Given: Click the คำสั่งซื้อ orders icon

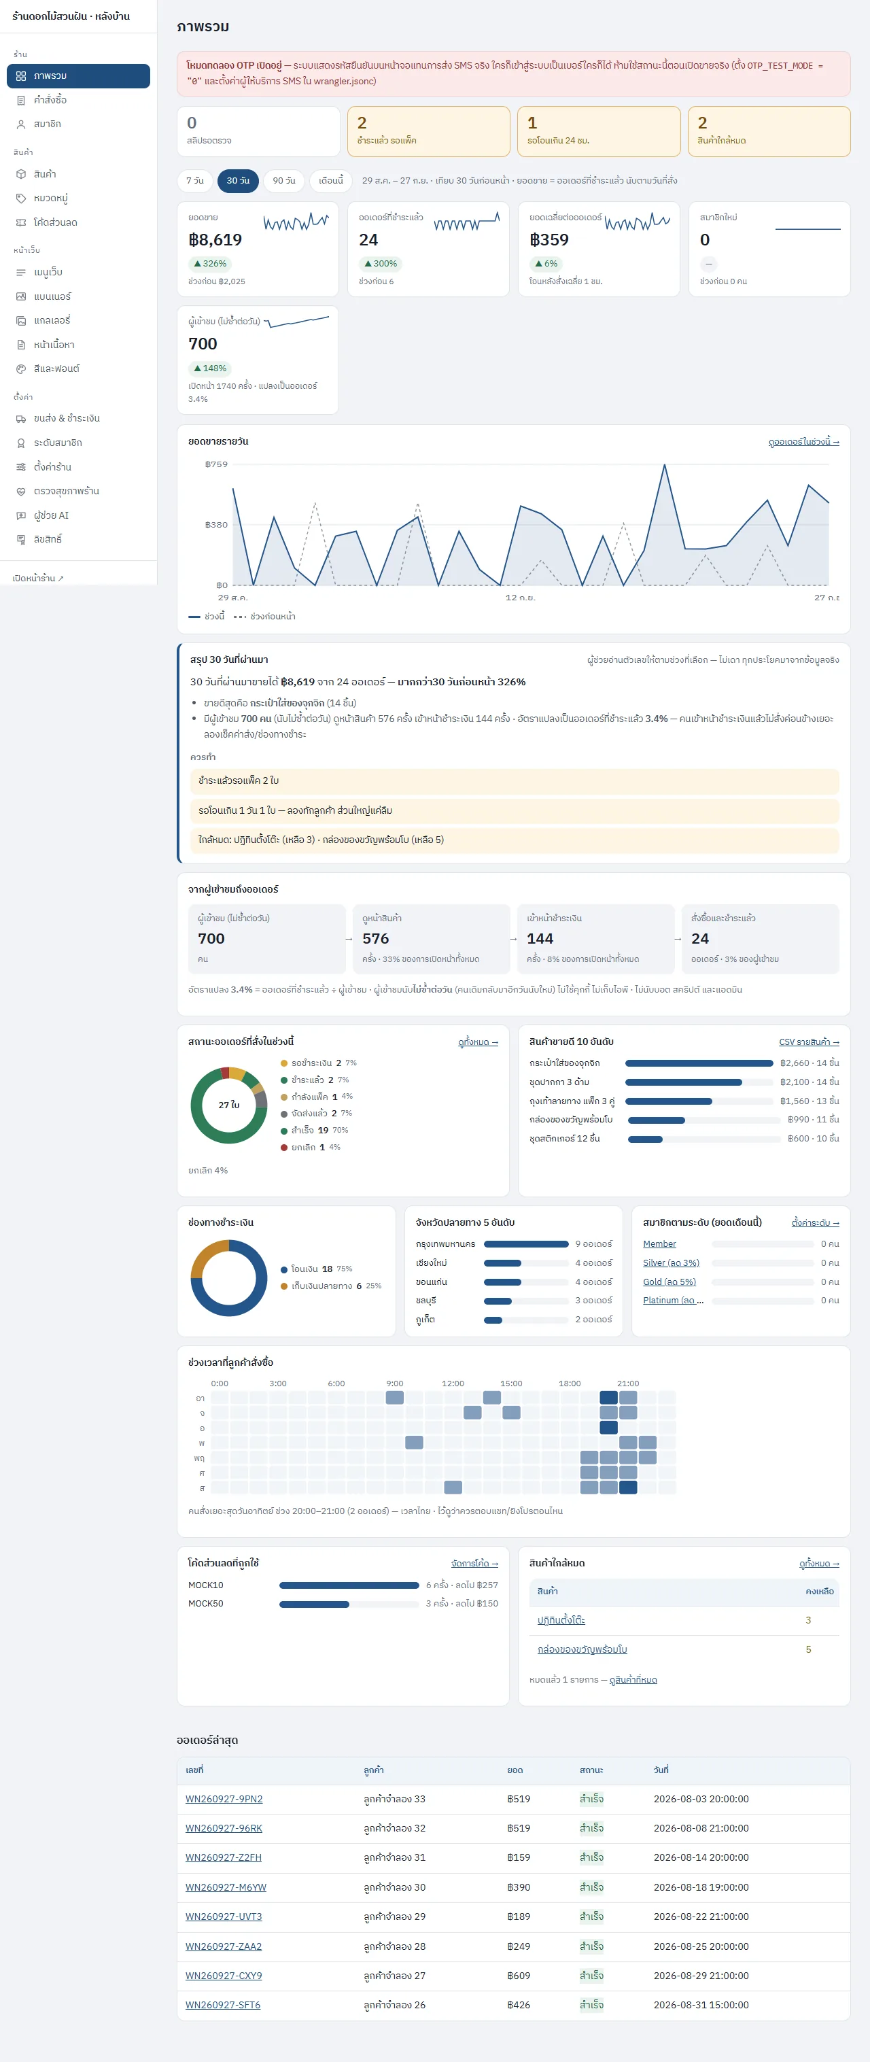Looking at the screenshot, I should pyautogui.click(x=21, y=100).
